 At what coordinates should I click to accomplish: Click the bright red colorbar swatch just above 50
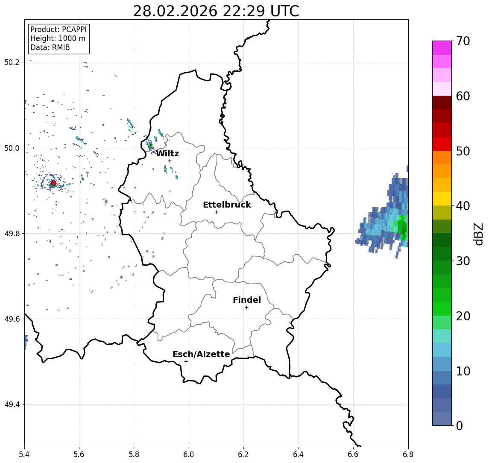click(x=442, y=144)
